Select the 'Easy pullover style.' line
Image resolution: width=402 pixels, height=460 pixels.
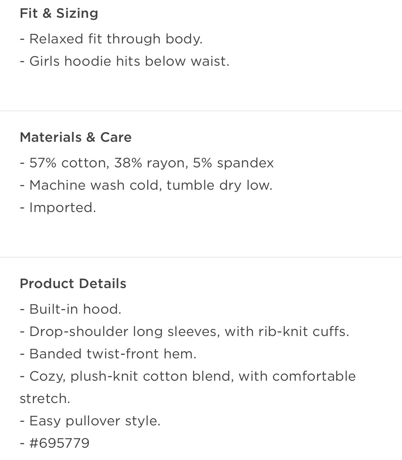90,421
